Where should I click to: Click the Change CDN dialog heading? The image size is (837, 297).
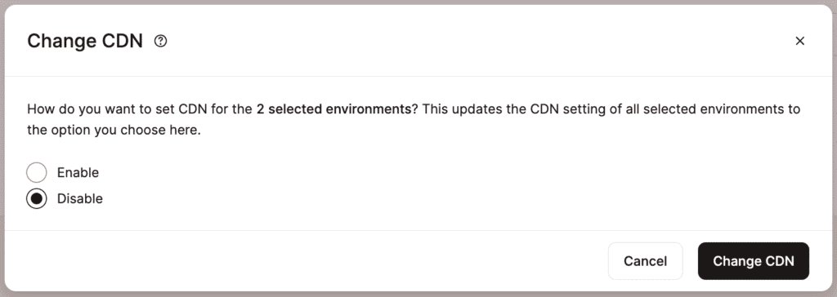[85, 41]
